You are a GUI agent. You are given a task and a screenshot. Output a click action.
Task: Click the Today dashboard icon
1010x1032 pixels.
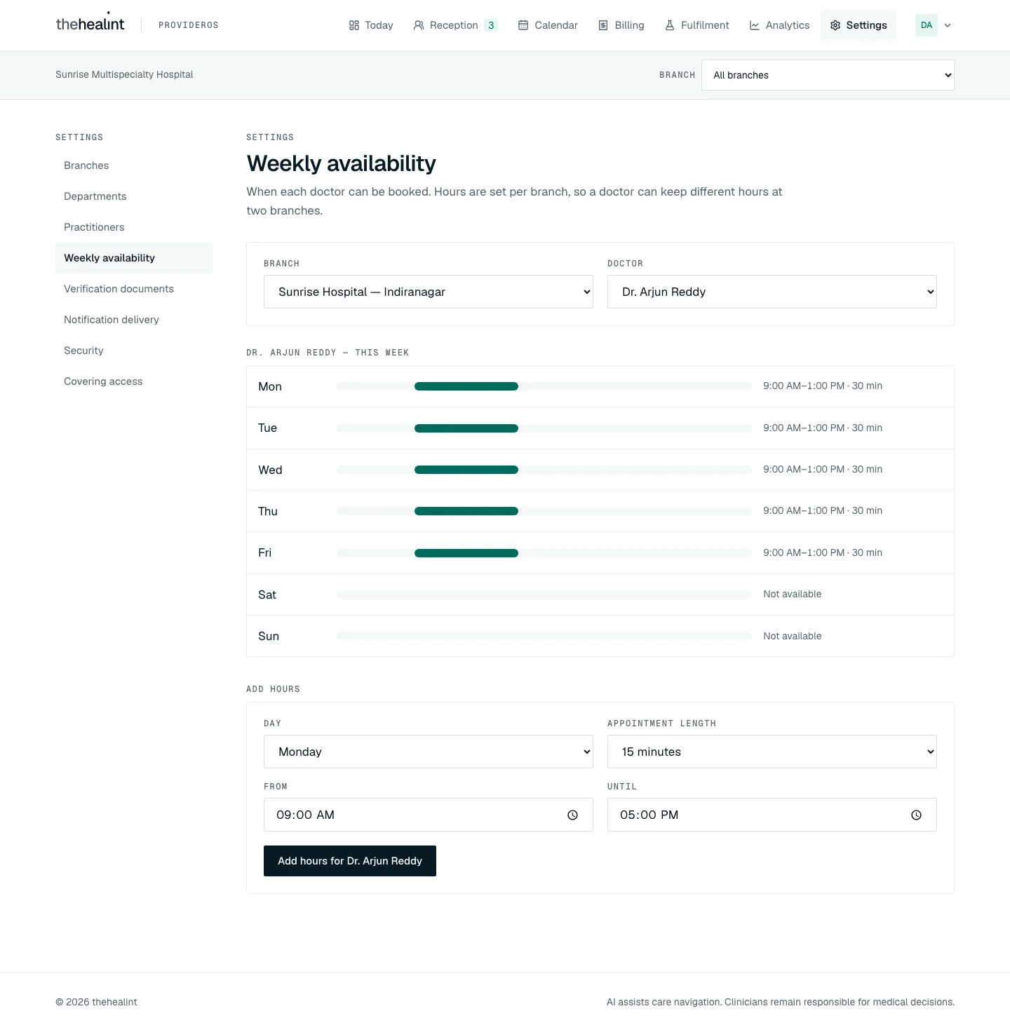[x=354, y=25]
